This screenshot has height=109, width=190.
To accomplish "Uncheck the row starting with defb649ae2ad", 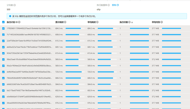I will tap(3, 72).
